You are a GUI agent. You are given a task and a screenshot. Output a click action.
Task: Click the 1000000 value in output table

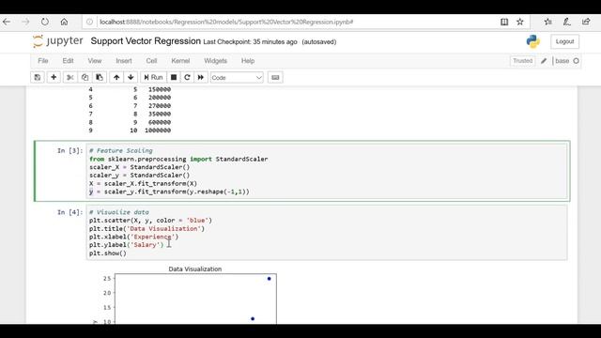tap(158, 131)
